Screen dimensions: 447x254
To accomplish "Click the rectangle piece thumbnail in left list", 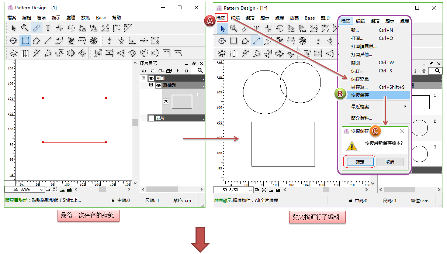I will (x=182, y=102).
